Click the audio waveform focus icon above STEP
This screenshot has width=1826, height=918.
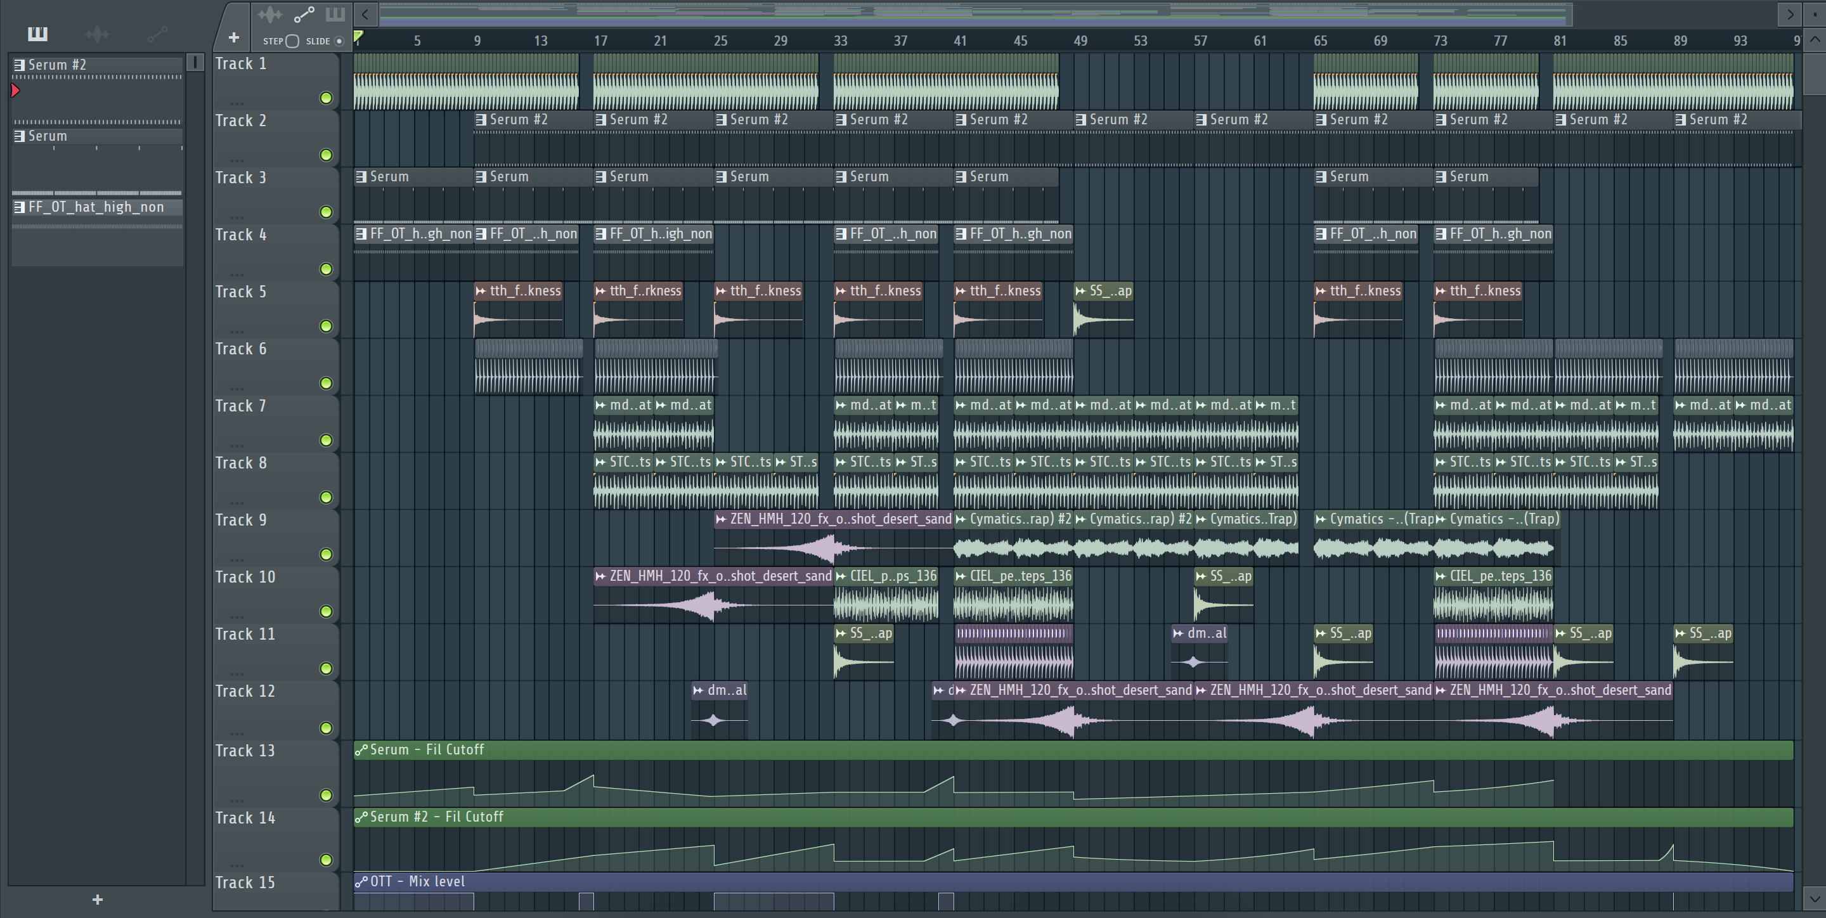pyautogui.click(x=270, y=14)
